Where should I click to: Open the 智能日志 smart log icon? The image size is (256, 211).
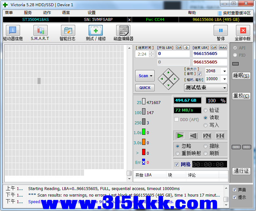(x=68, y=31)
